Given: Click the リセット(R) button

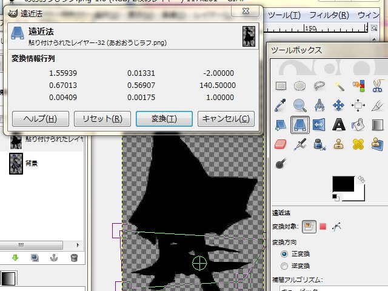Looking at the screenshot, I should 102,119.
